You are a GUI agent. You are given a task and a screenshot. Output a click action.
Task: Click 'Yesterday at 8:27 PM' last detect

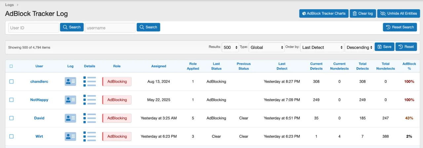point(282,81)
